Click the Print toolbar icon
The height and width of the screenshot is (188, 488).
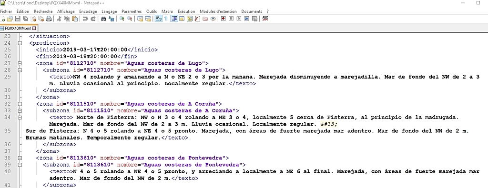pos(49,19)
